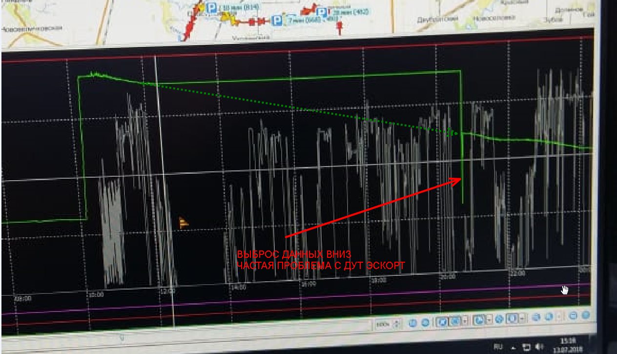Click the RU language indicator in the taskbar
Screen dimensions: 617x354
click(x=498, y=347)
